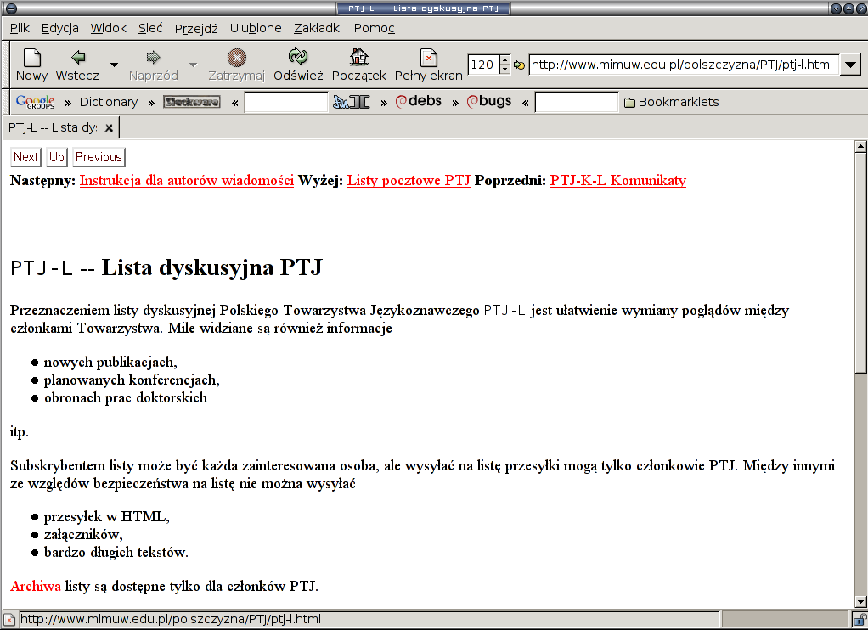Open the Archiwa link
The width and height of the screenshot is (868, 630).
[x=36, y=586]
